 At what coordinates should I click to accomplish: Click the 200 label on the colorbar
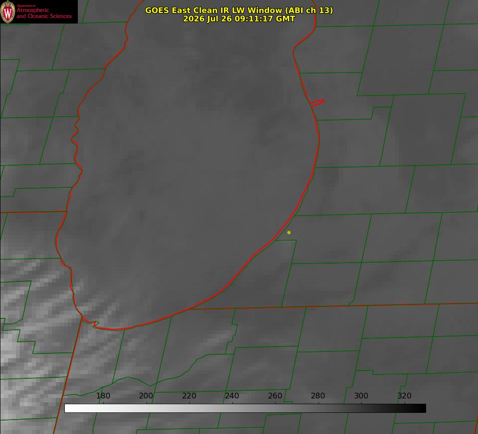tap(146, 396)
